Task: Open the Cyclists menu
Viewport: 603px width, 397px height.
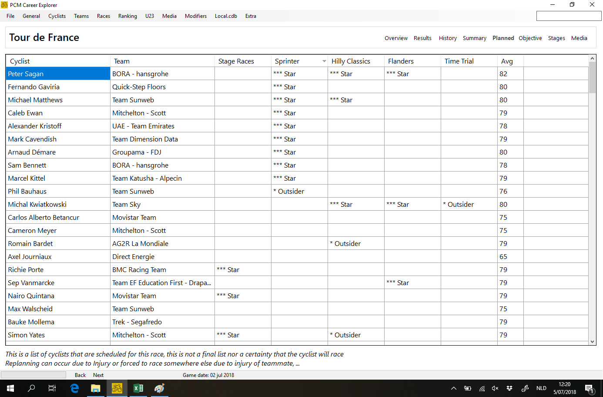Action: tap(57, 16)
